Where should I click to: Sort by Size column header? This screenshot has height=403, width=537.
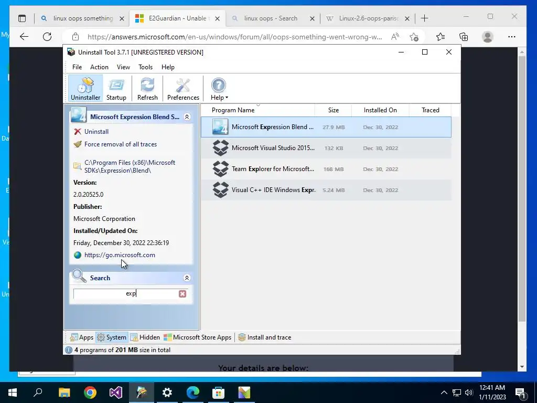(x=333, y=110)
